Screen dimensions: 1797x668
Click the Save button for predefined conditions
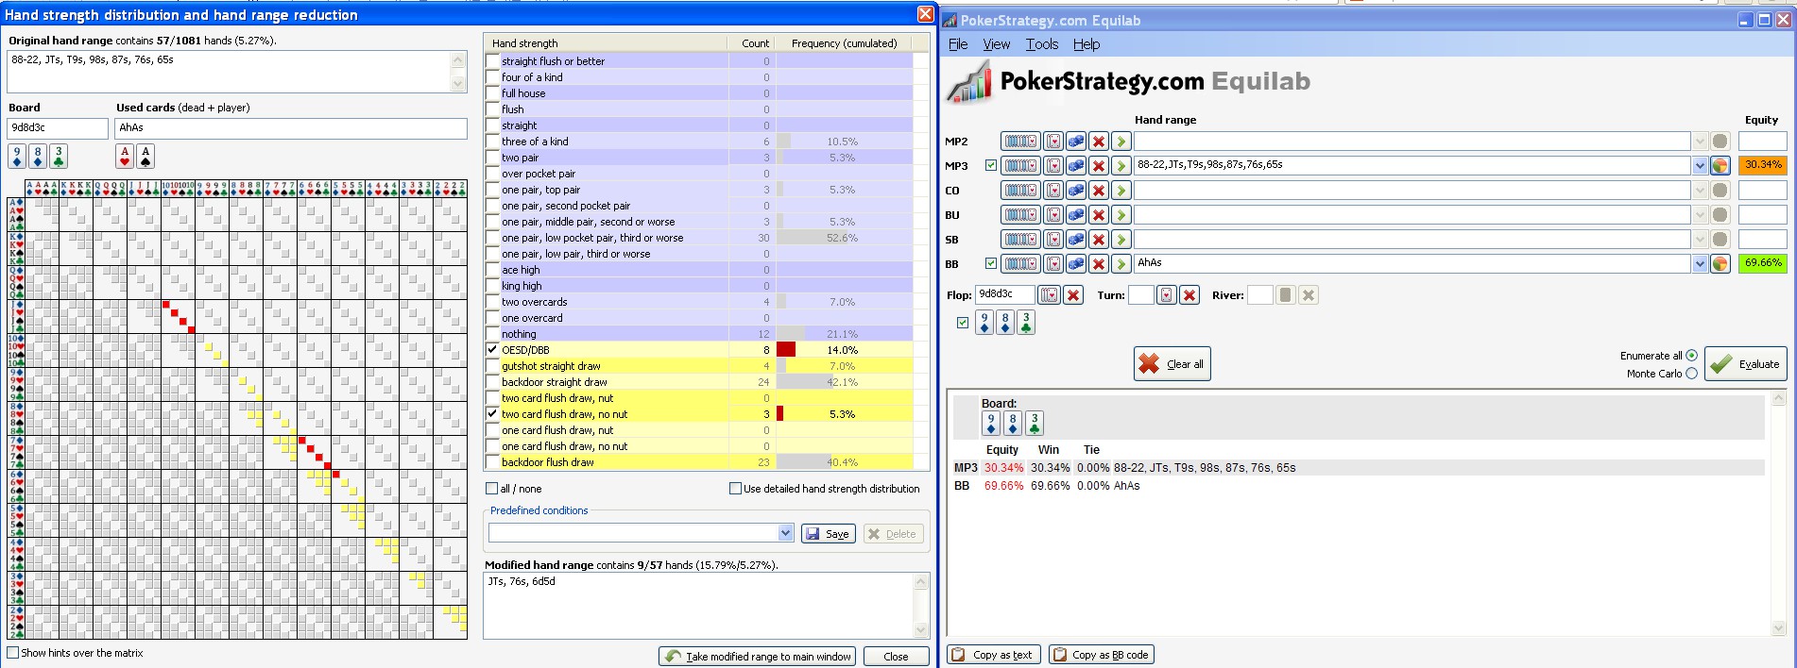[829, 534]
